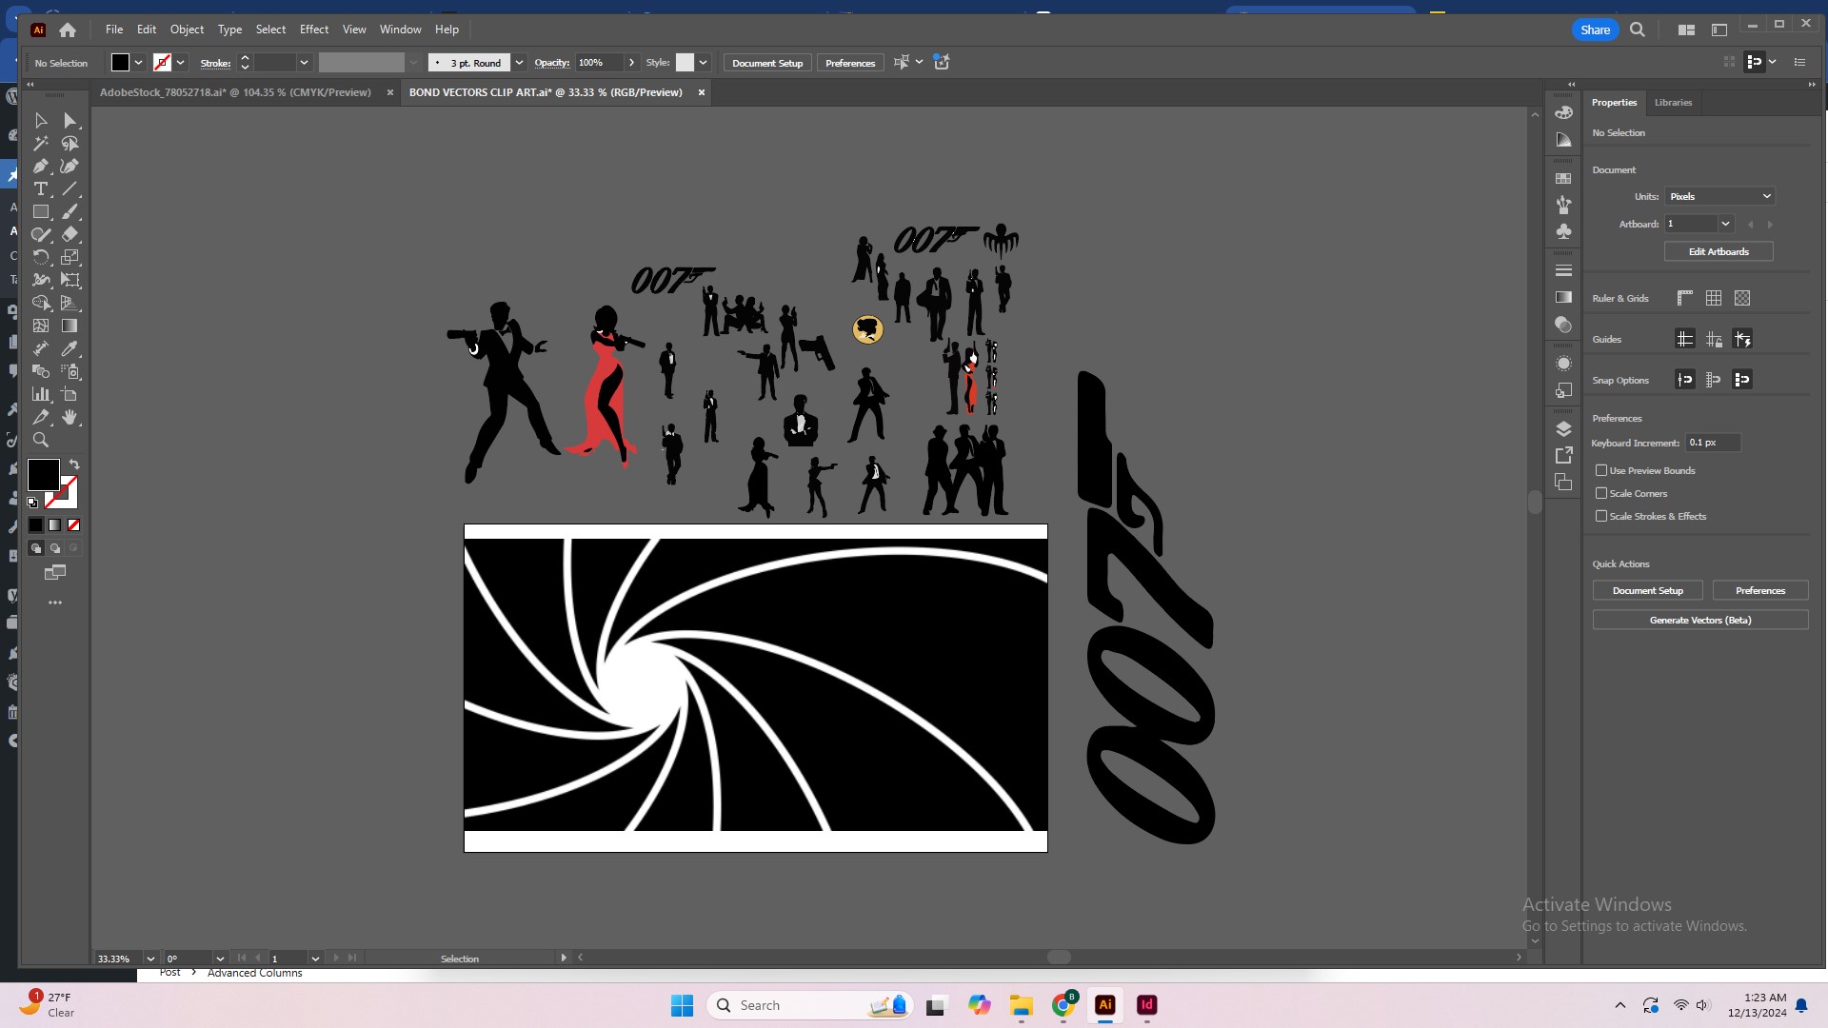Viewport: 1828px width, 1028px height.
Task: Select the Selection (black arrow) tool
Action: coord(41,121)
